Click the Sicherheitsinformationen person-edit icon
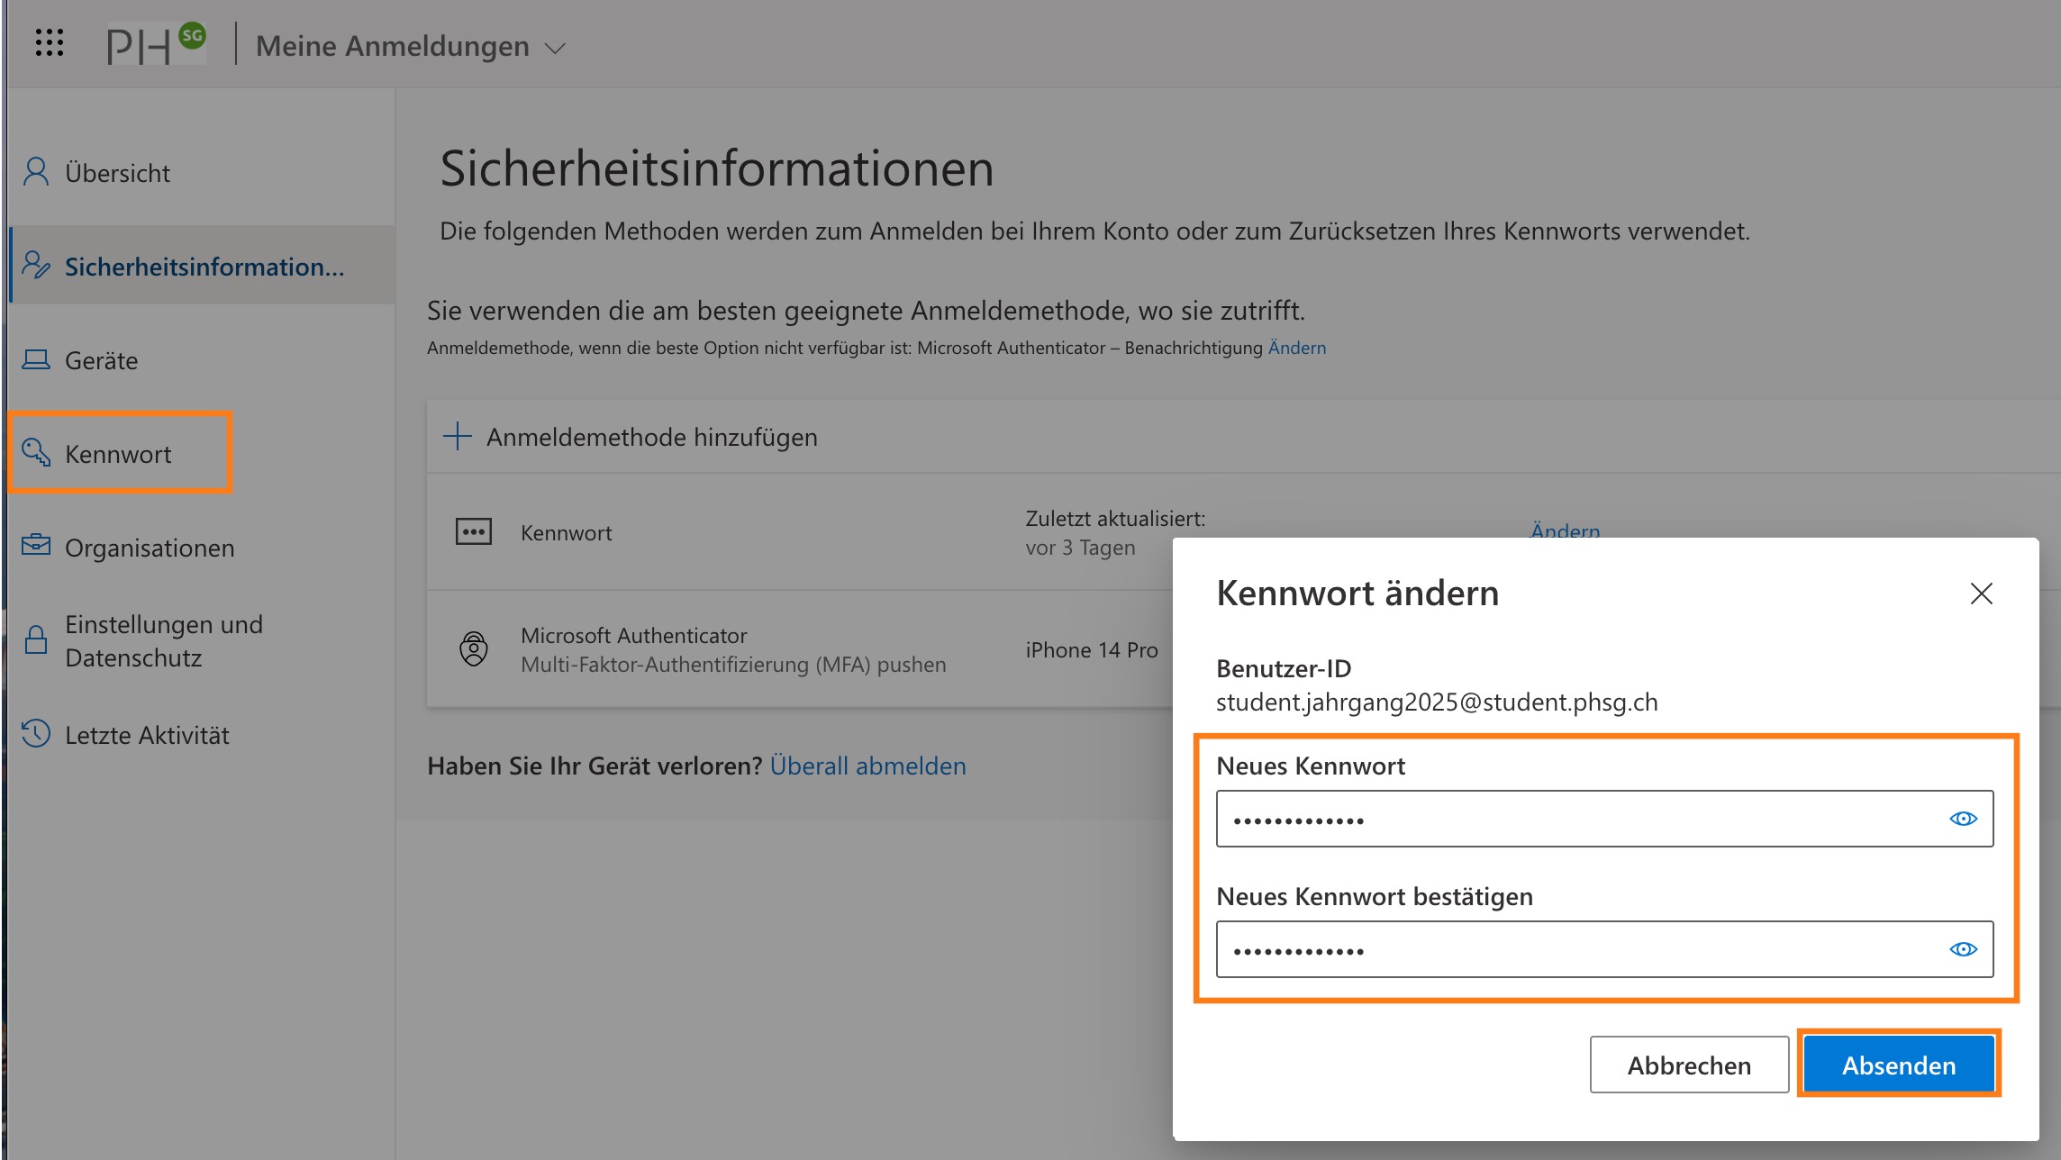The width and height of the screenshot is (2061, 1160). 36,265
